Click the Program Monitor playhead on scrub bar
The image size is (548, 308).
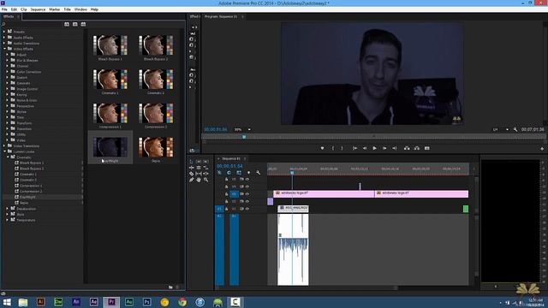244,137
